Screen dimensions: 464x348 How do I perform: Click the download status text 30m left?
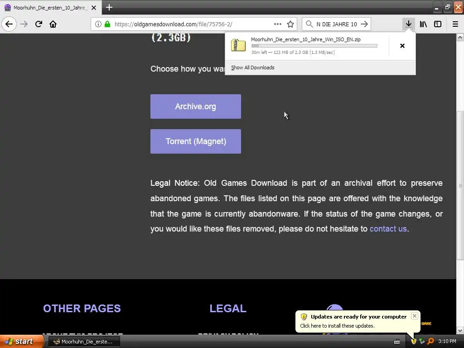click(293, 53)
